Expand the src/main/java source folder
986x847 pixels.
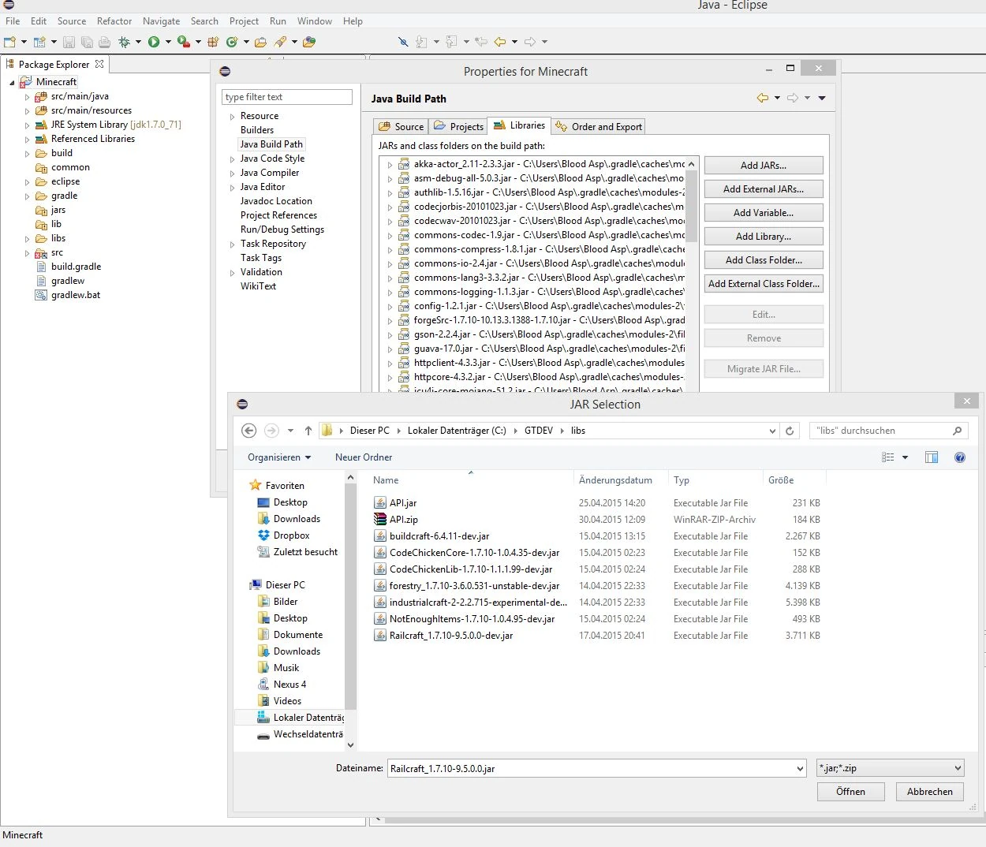[27, 97]
